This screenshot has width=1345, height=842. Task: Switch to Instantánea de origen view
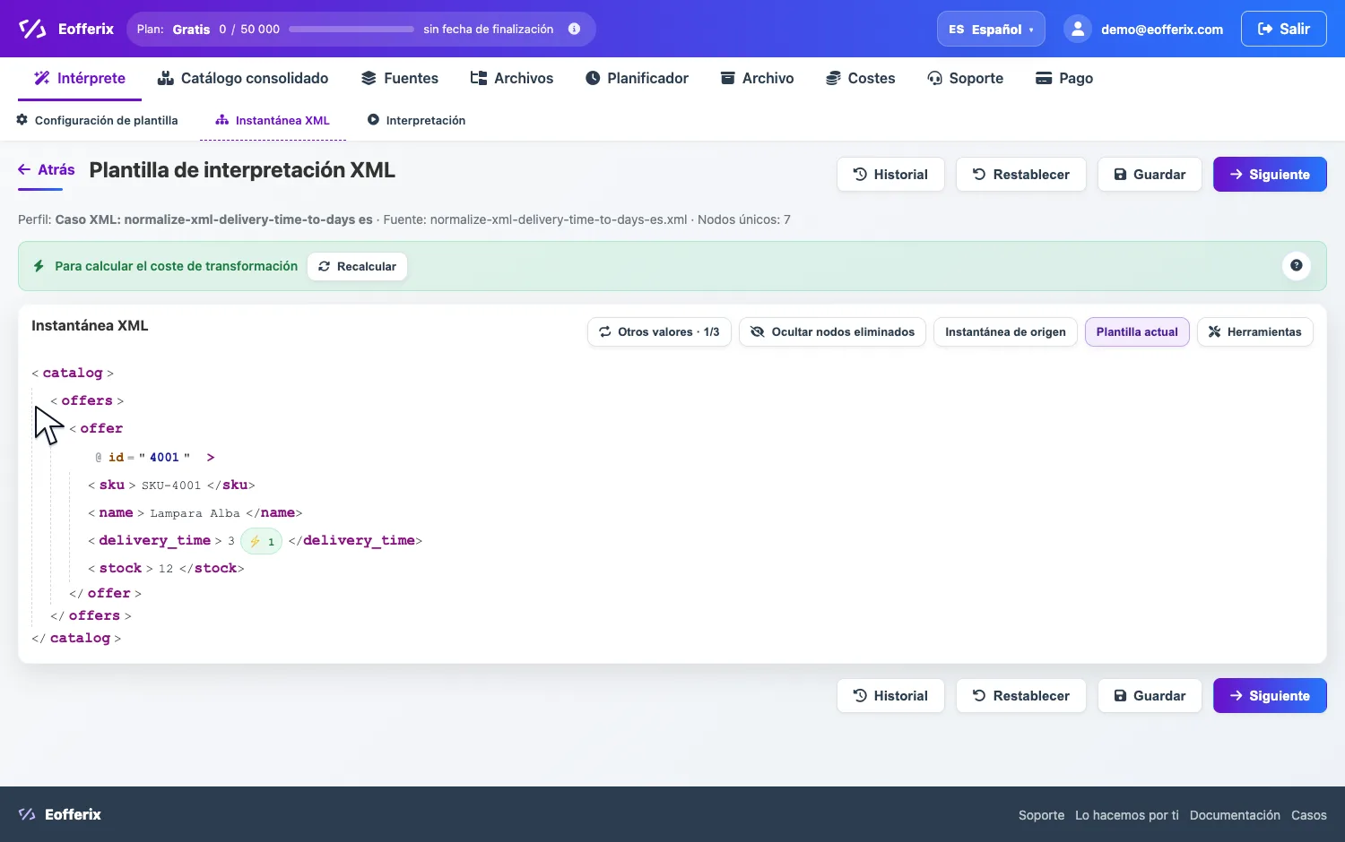[1005, 331]
